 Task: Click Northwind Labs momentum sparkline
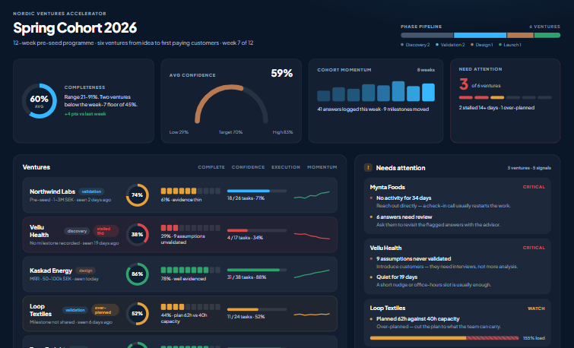[x=312, y=195]
